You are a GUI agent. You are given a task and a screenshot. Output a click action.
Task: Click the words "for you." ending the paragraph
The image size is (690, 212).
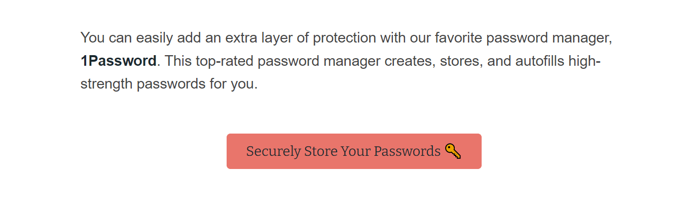click(233, 83)
